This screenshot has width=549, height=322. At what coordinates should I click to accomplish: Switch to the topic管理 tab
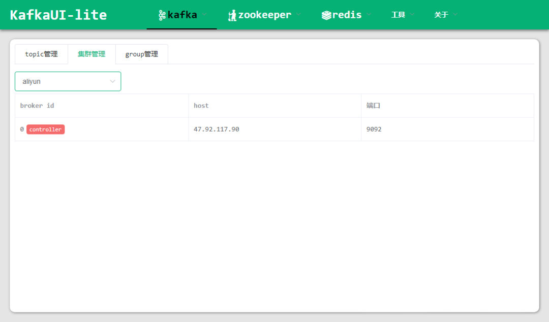click(41, 54)
